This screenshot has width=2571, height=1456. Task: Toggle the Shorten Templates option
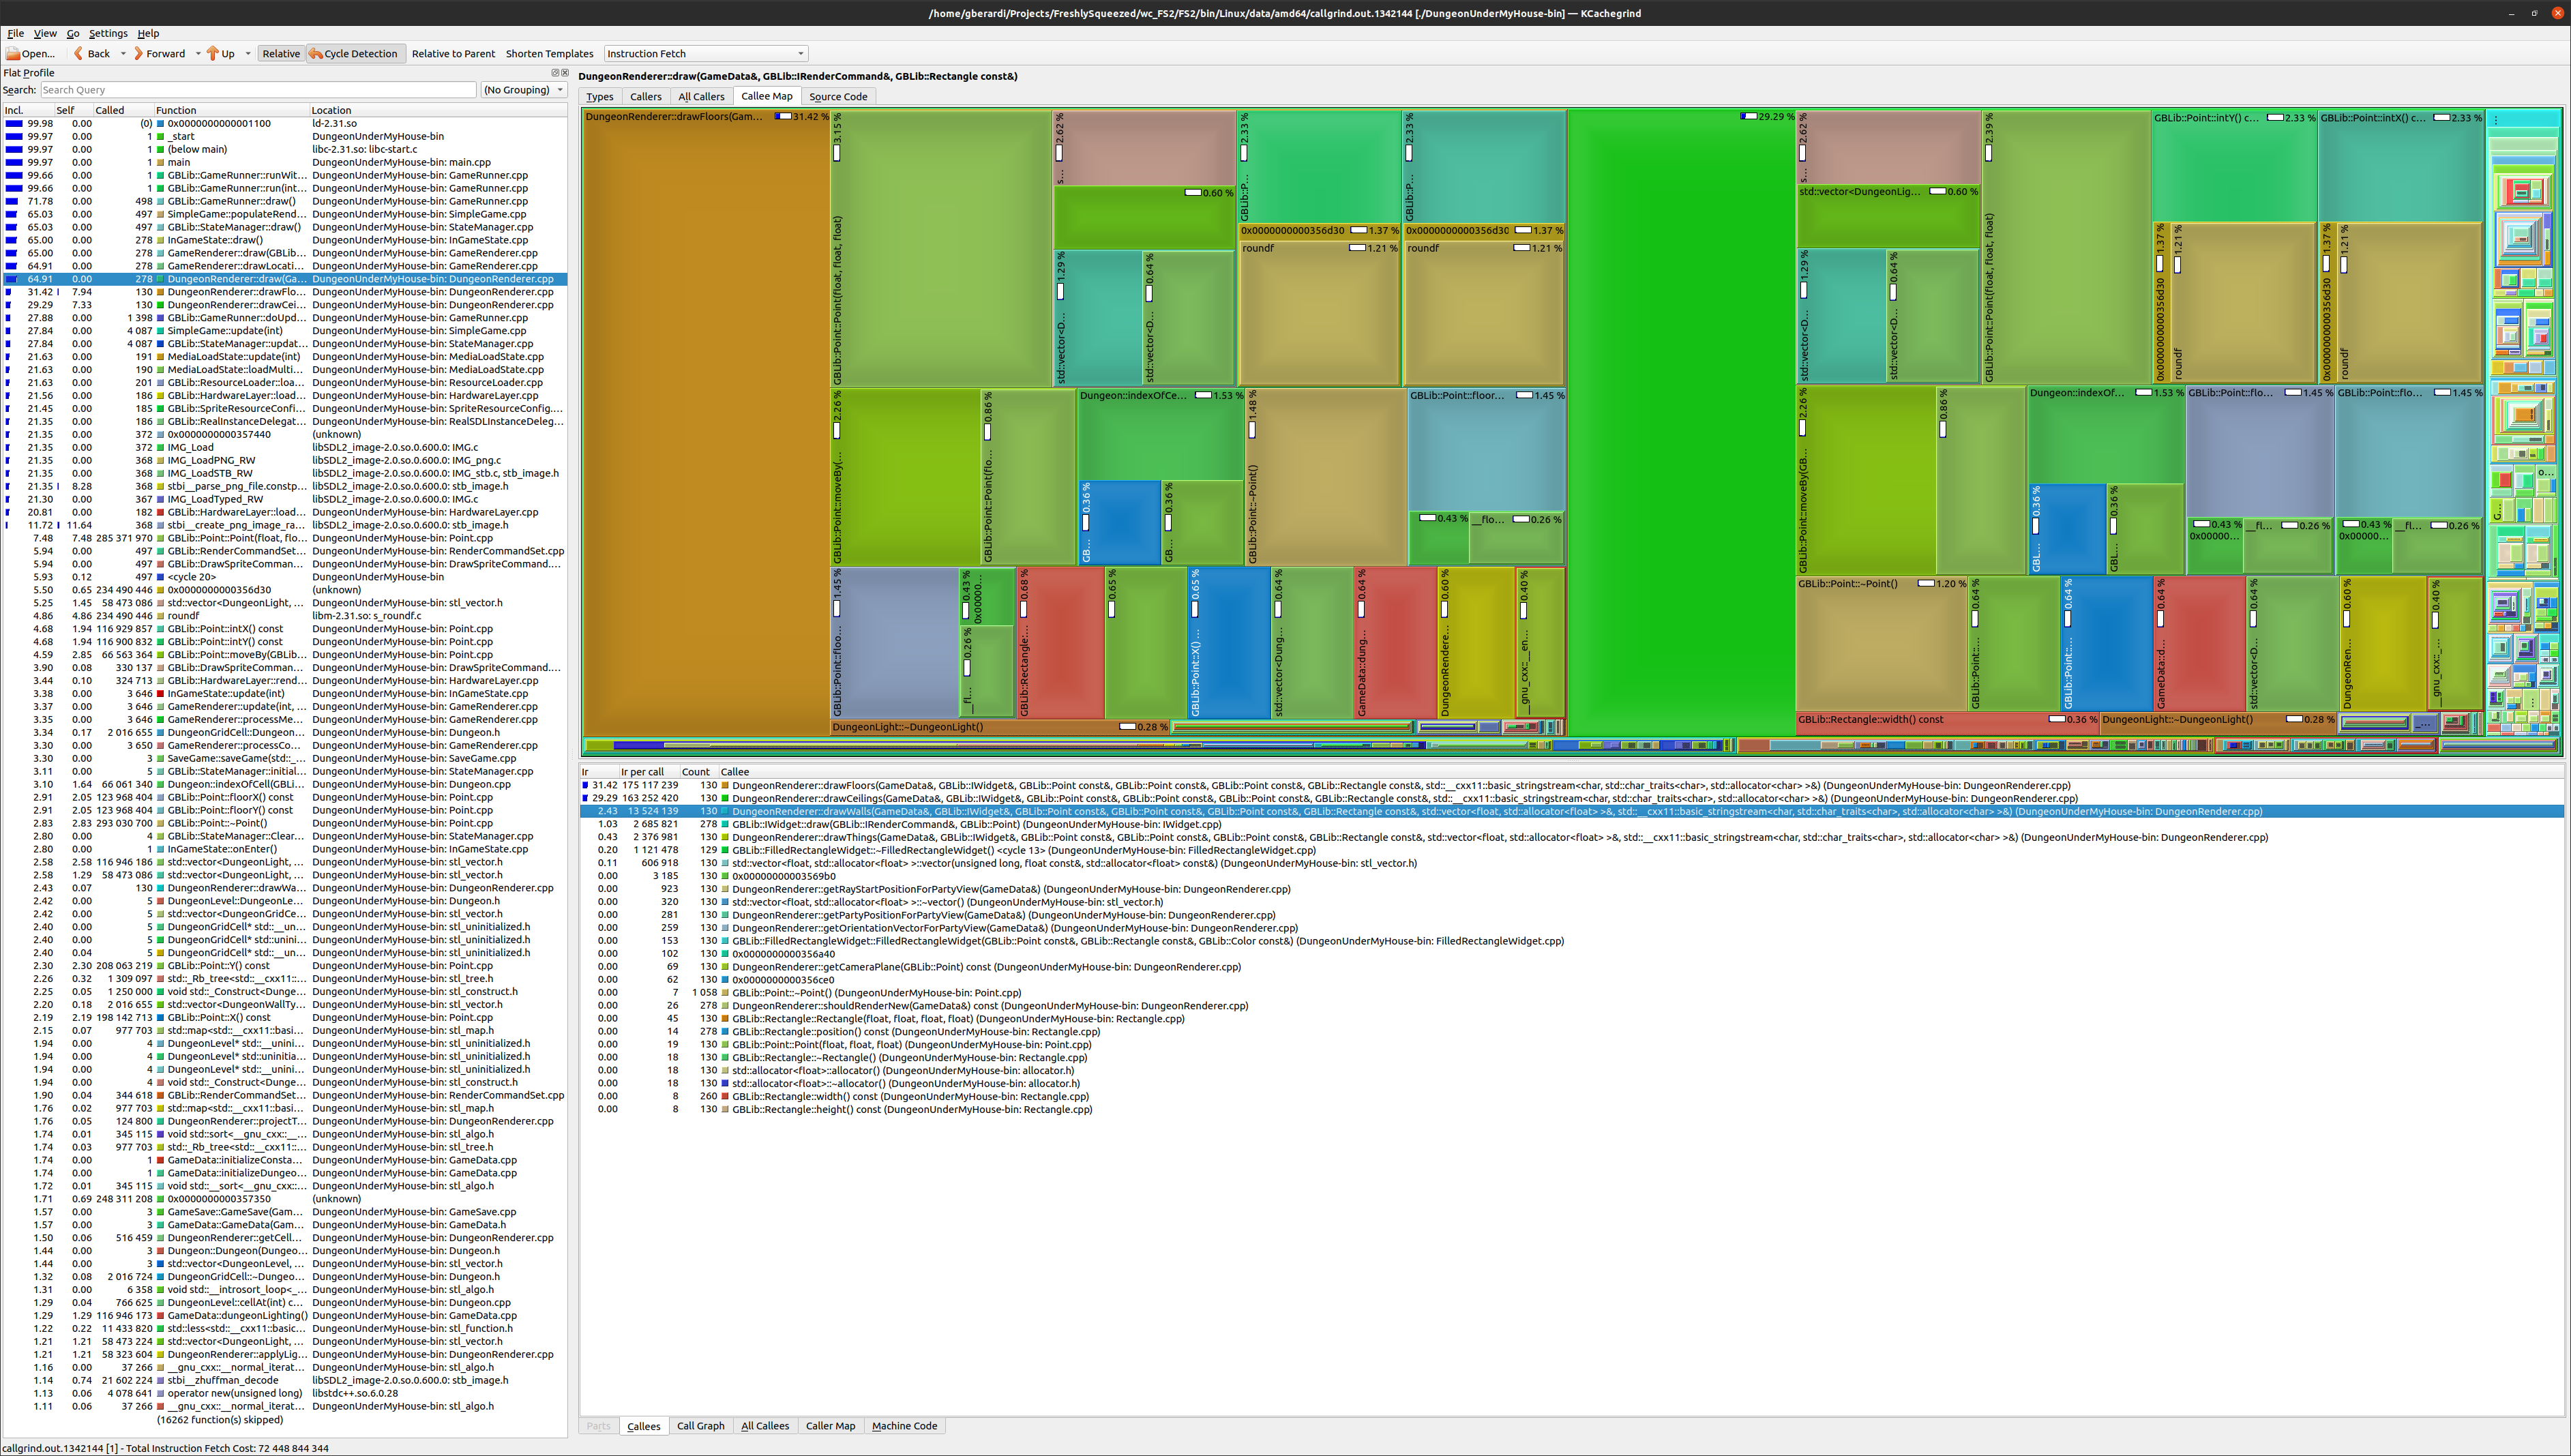549,54
